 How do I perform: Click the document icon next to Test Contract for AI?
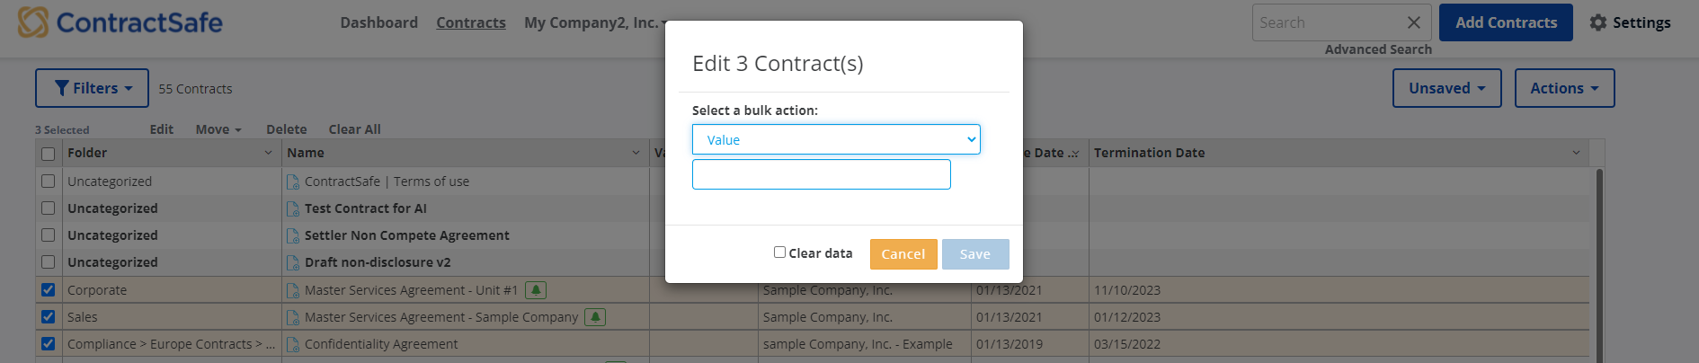click(293, 208)
